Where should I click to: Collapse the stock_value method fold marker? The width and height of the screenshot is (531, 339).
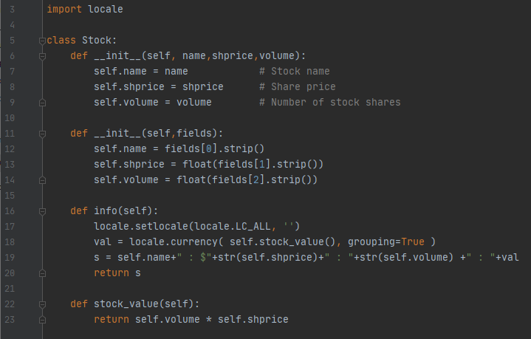(x=42, y=305)
